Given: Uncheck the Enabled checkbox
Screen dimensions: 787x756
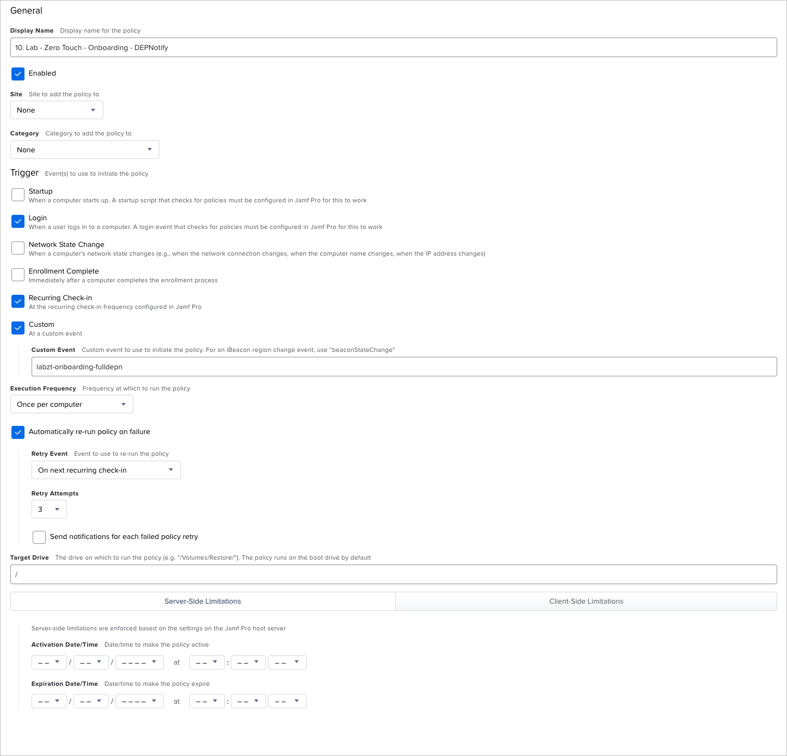Looking at the screenshot, I should 18,73.
